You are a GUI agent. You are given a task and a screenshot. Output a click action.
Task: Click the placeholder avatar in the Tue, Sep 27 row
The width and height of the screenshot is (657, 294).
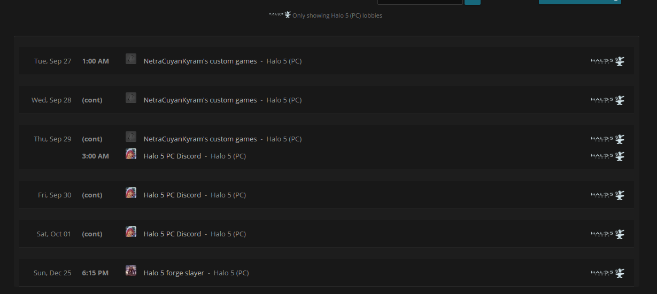[x=131, y=59]
